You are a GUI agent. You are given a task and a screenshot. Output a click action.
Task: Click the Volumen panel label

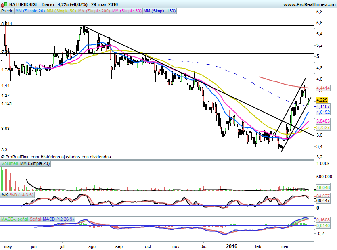[10, 163]
